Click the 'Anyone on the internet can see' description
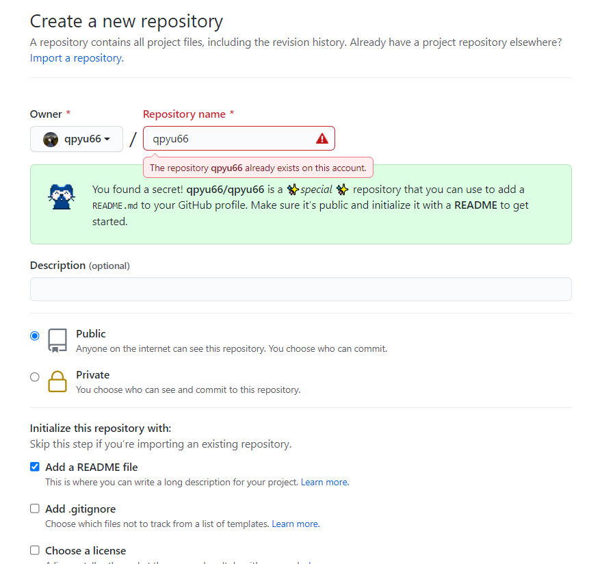The width and height of the screenshot is (615, 564). [231, 349]
